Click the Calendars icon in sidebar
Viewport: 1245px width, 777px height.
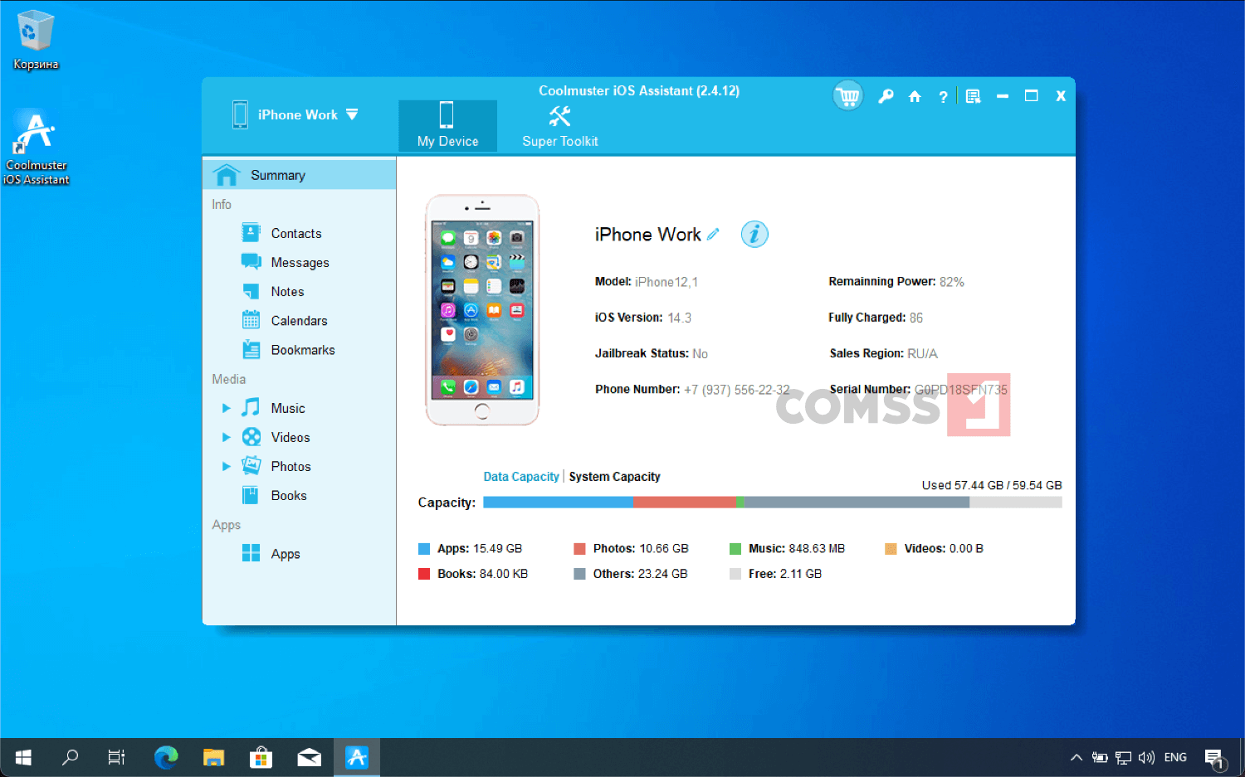click(x=251, y=321)
